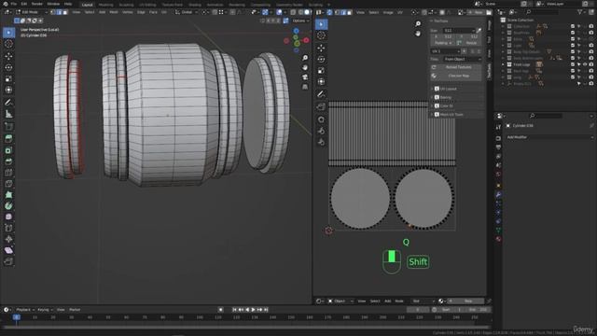Select the Annotate tool in 3D viewport
Viewport: 597px width, 336px height.
8,102
